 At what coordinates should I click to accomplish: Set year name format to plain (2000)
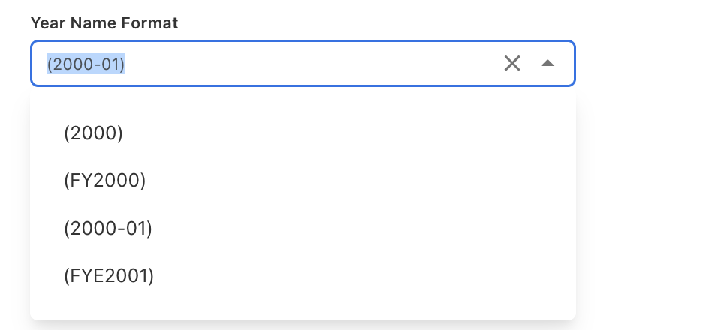click(93, 133)
